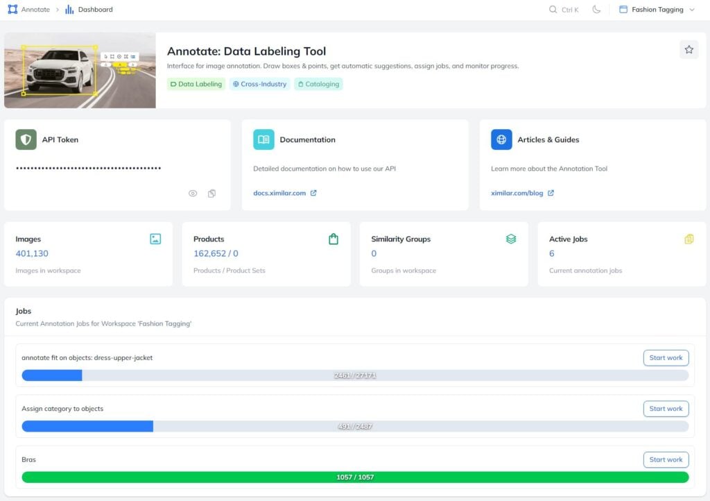Click the Articles & Guides globe icon
710x501 pixels.
click(501, 139)
